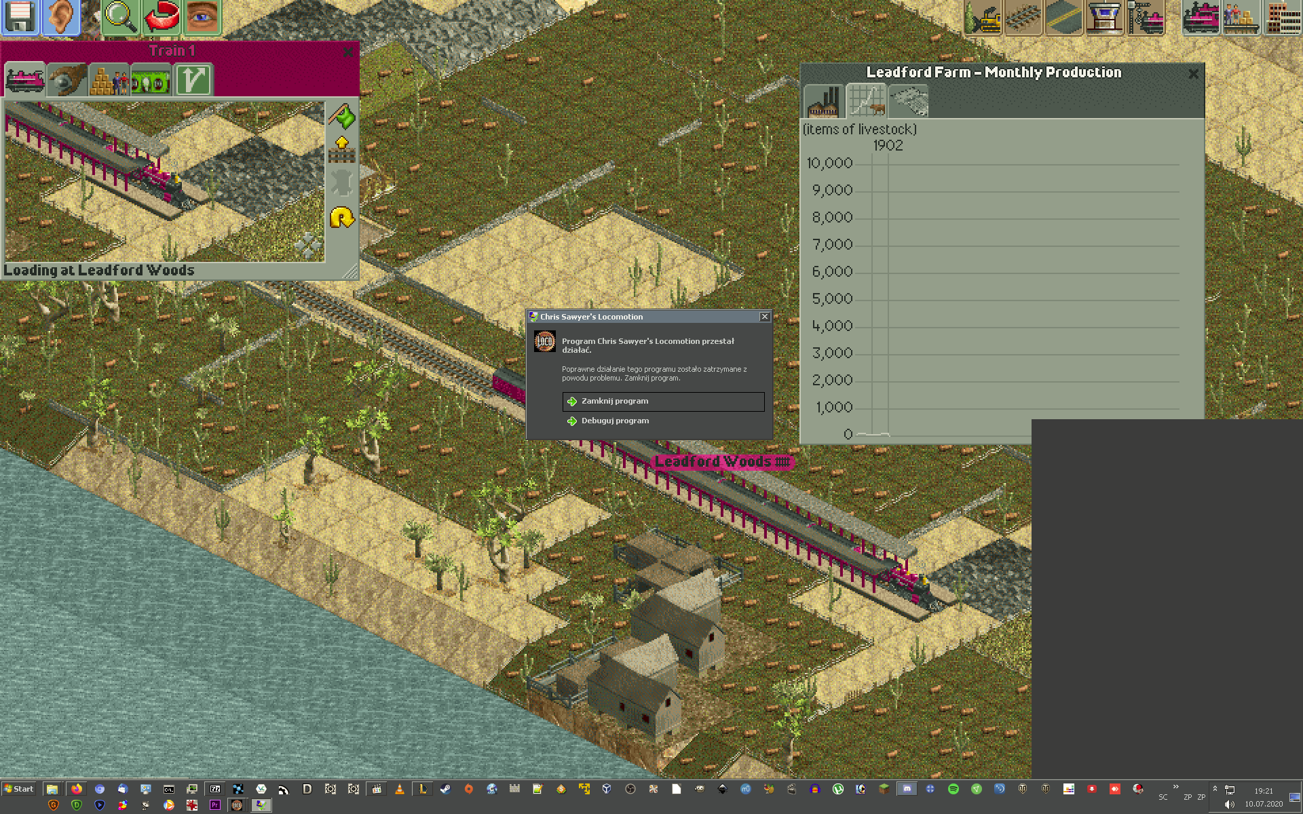
Task: Open sound options with the ear icon
Action: [x=61, y=18]
